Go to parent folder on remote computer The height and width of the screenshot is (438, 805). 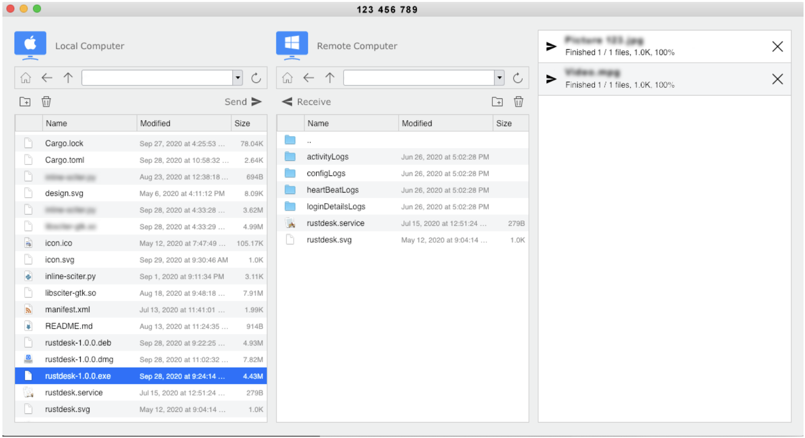pyautogui.click(x=330, y=78)
